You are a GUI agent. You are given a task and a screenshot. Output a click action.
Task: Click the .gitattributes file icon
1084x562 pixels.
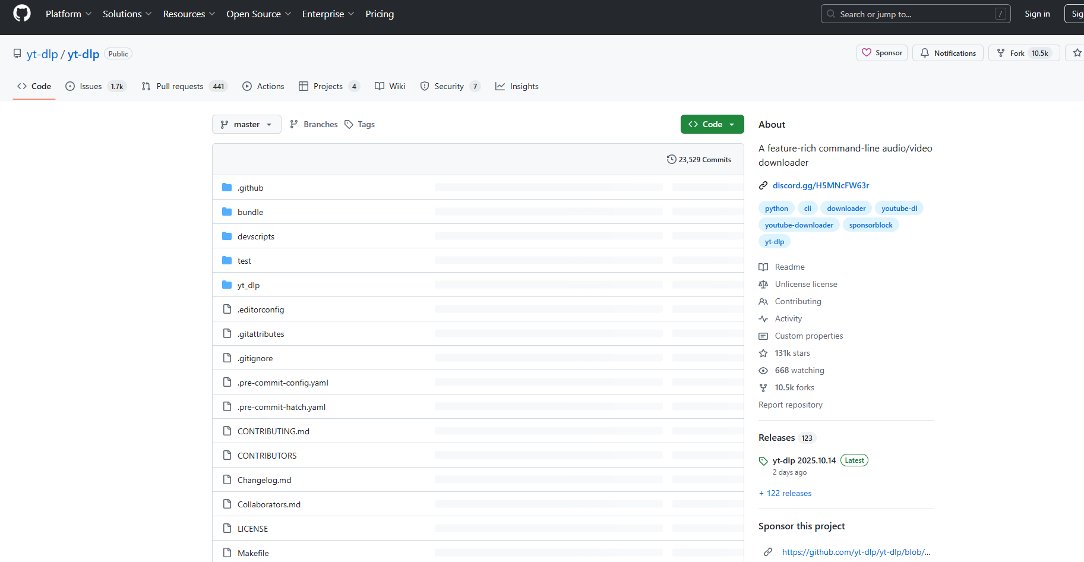[227, 334]
